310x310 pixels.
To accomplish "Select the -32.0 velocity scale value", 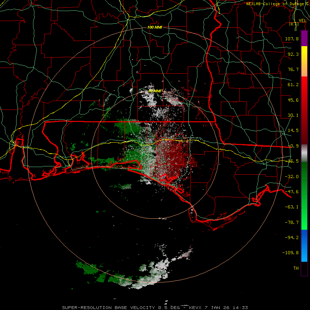I will coord(292,177).
